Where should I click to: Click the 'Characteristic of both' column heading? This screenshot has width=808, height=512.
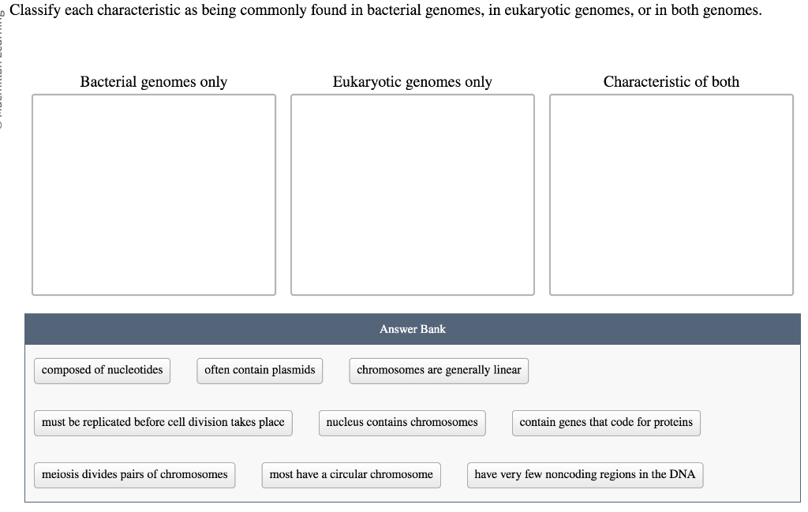coord(671,81)
